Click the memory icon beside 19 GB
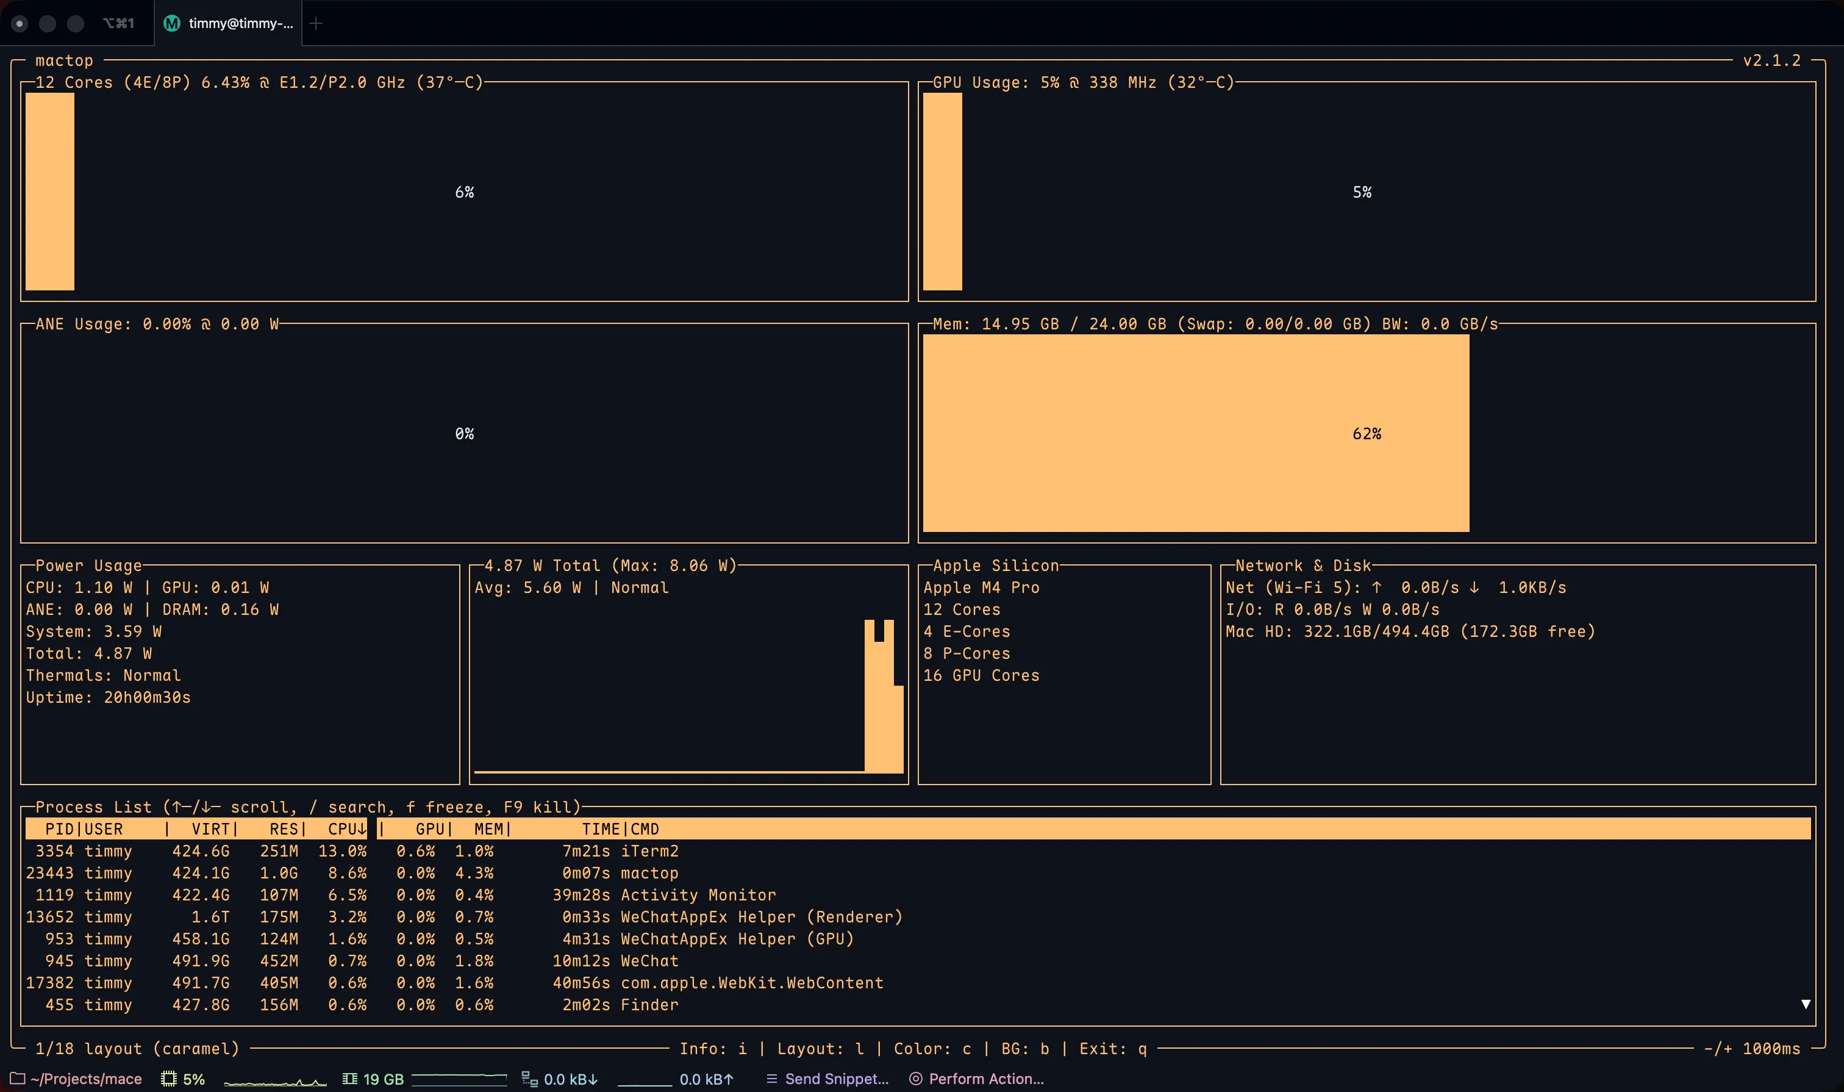 (x=350, y=1079)
